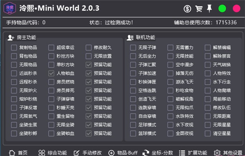This screenshot has width=245, height=156.
Task: Enable 子弹反增 checkbox
Action: [14, 108]
